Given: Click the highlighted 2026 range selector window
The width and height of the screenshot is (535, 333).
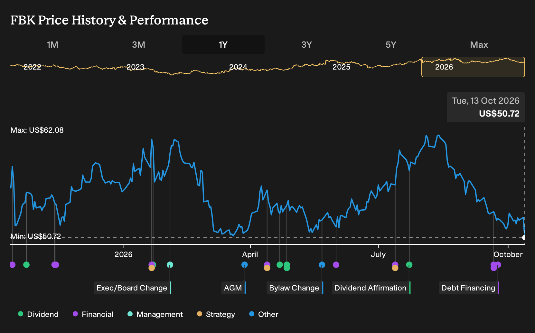Looking at the screenshot, I should (x=473, y=67).
